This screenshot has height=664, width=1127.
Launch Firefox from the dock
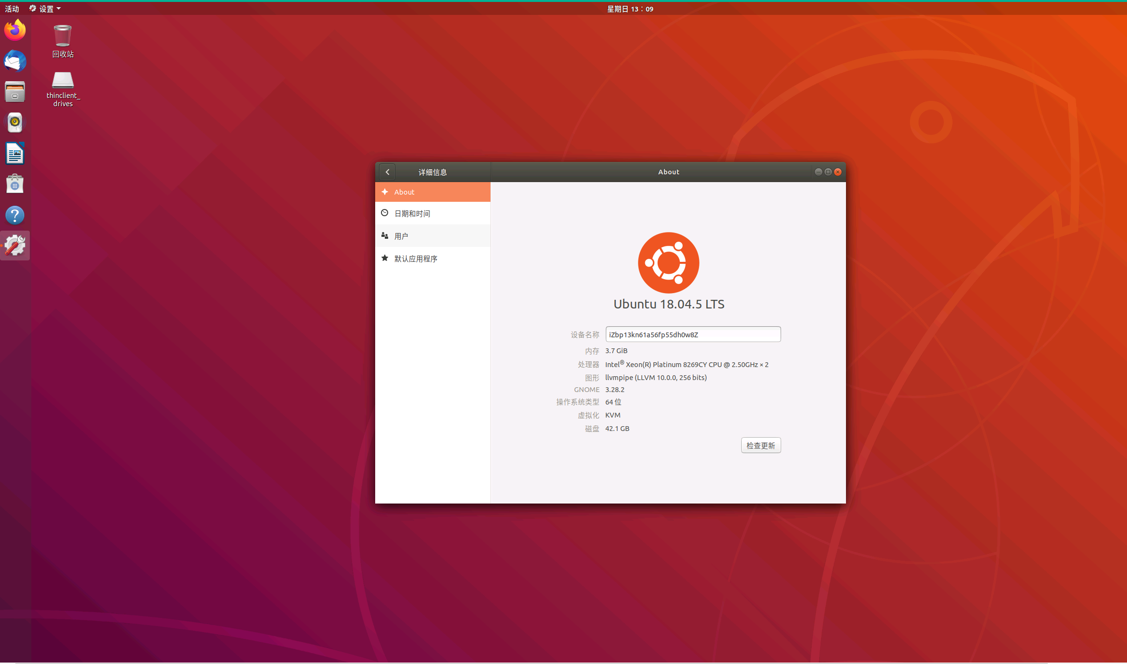point(15,30)
